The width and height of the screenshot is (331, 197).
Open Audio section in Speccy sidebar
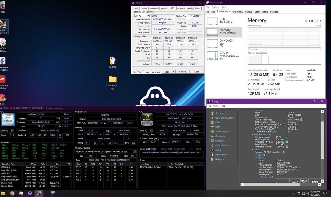(x=218, y=150)
